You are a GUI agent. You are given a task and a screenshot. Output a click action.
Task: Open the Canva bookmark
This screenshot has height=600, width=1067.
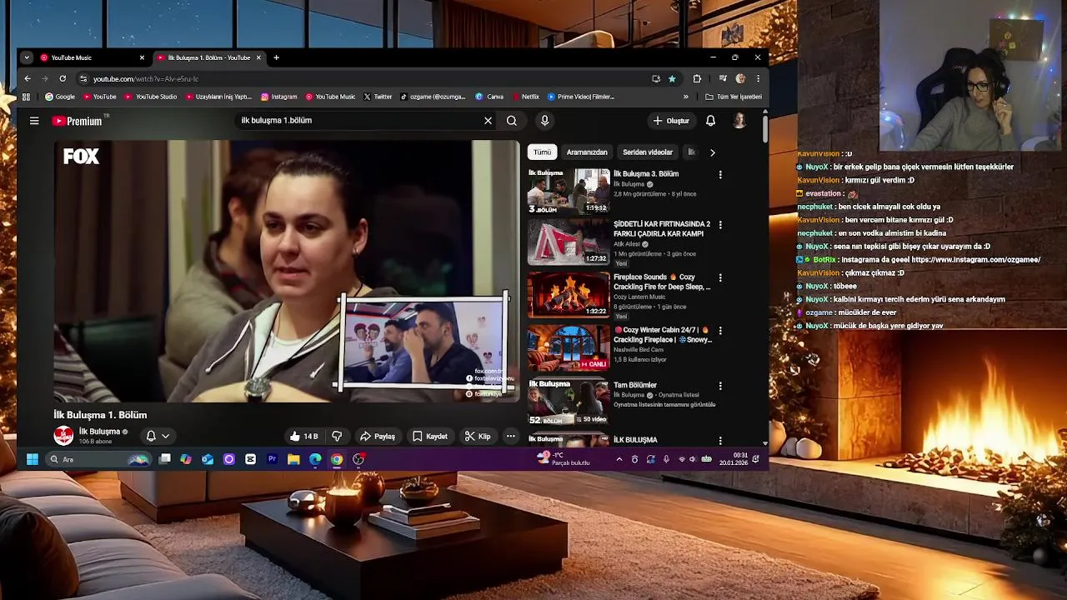tap(490, 97)
